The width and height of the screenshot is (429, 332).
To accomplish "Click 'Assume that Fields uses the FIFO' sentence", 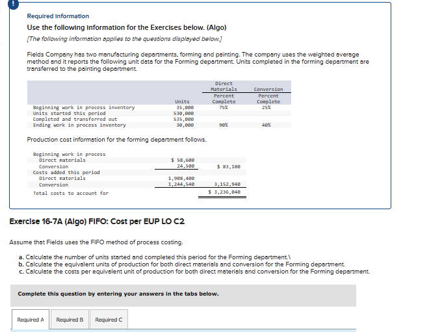I will click(x=96, y=242).
